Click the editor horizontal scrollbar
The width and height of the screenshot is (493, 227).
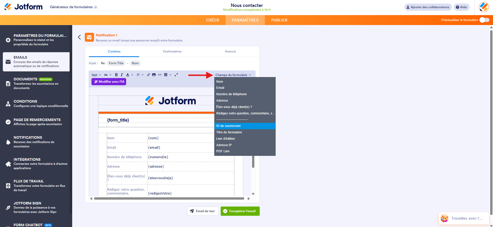pyautogui.click(x=169, y=198)
